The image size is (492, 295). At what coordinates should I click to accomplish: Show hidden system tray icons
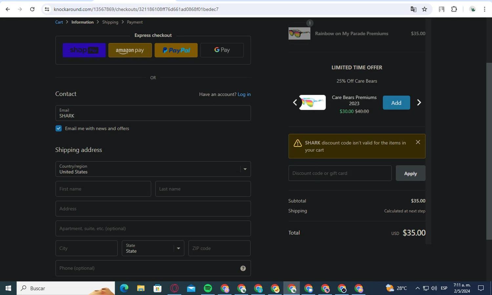click(x=417, y=288)
